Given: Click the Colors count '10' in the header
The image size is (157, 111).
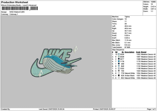Looking at the screenshot, I should point(152,4).
